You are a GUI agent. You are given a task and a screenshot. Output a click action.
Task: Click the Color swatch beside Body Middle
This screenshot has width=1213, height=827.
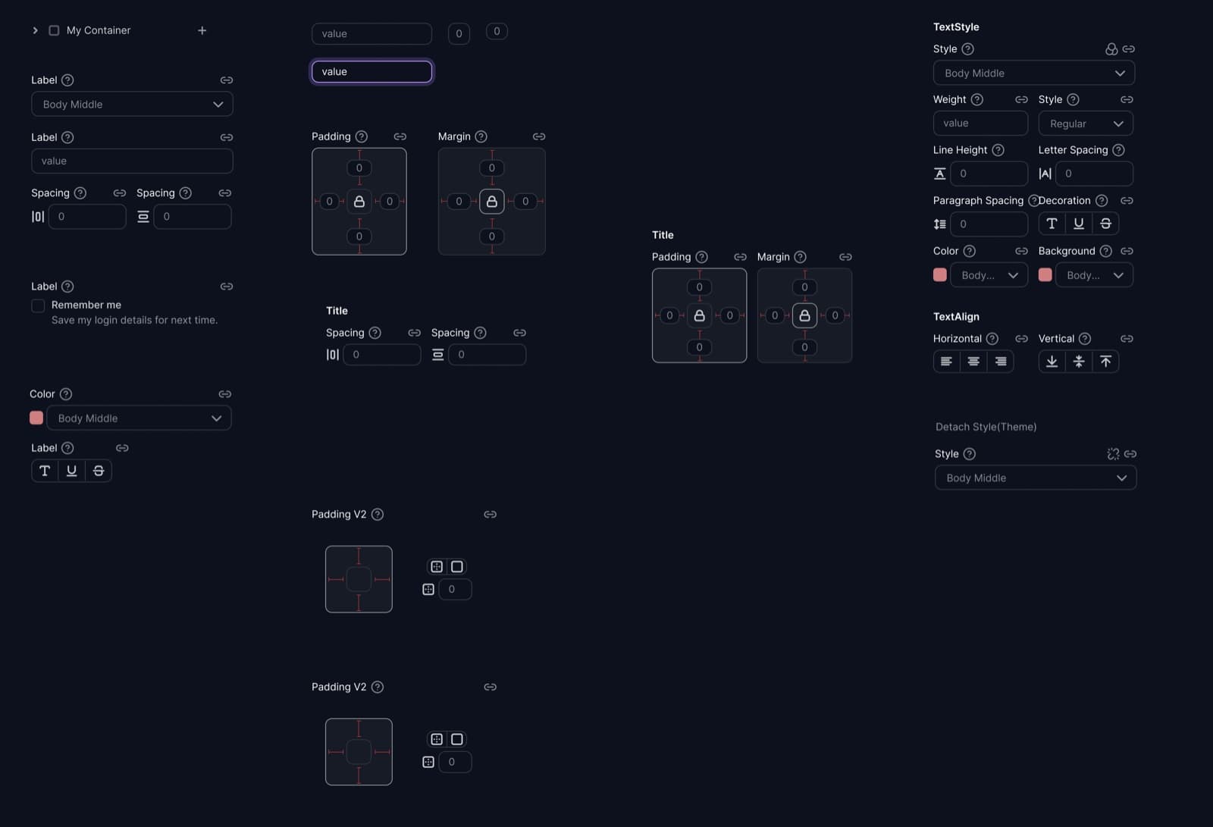(36, 418)
